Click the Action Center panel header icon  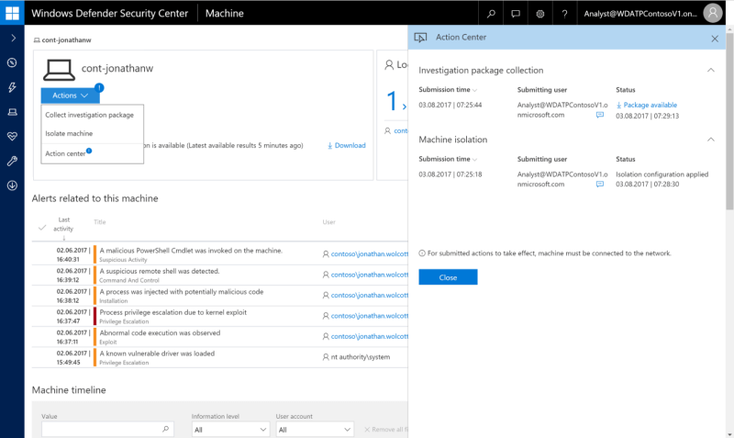pyautogui.click(x=420, y=38)
